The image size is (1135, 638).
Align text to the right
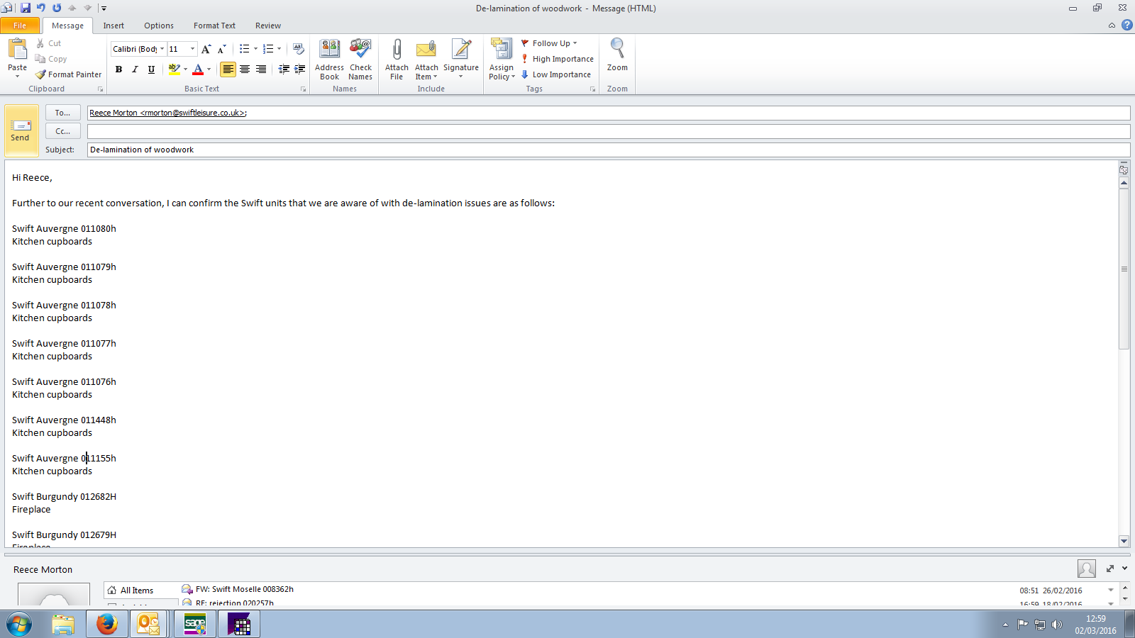coord(261,69)
